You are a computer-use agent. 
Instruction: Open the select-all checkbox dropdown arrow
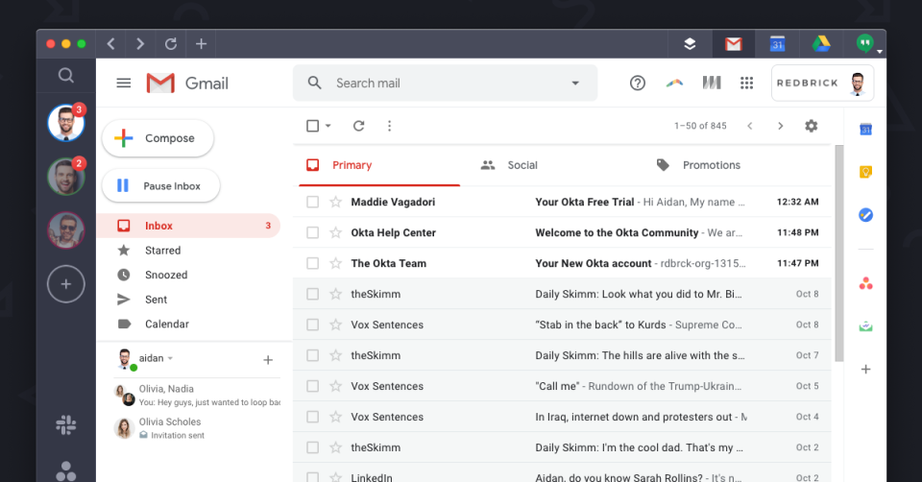[328, 126]
